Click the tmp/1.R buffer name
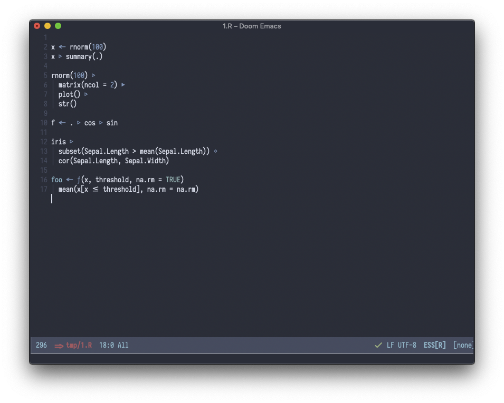This screenshot has width=504, height=403. point(79,345)
